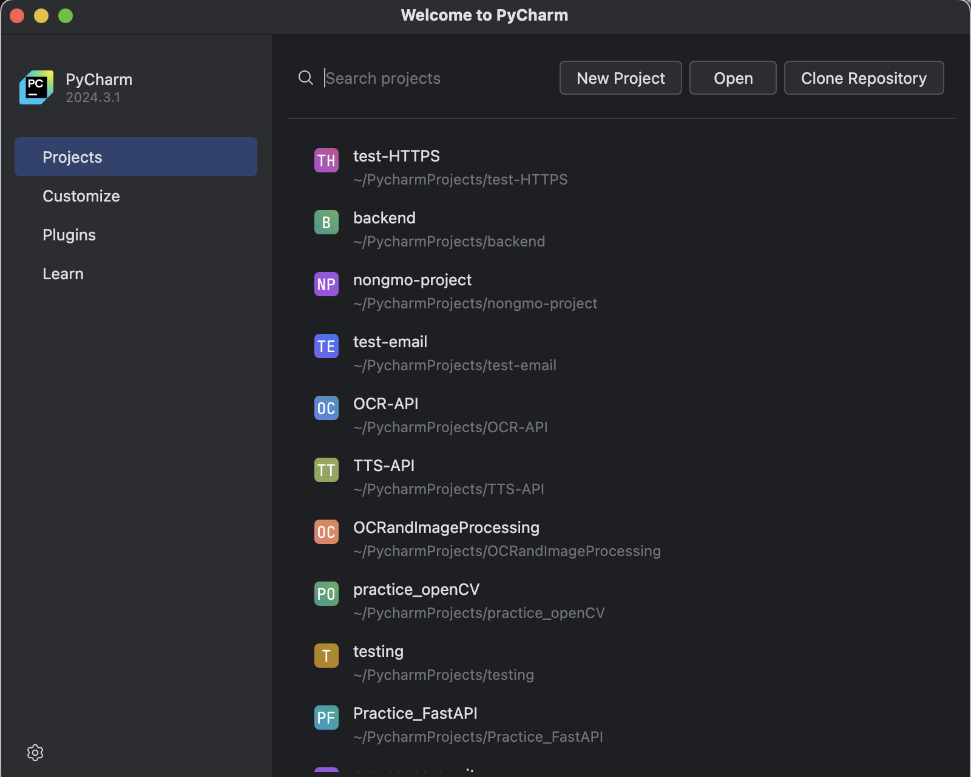Click path ~/PycharmProjects/practice_openCV
971x777 pixels.
pos(479,613)
